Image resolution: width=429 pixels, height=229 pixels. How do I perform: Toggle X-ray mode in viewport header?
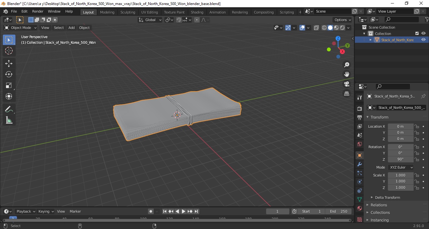(x=316, y=28)
